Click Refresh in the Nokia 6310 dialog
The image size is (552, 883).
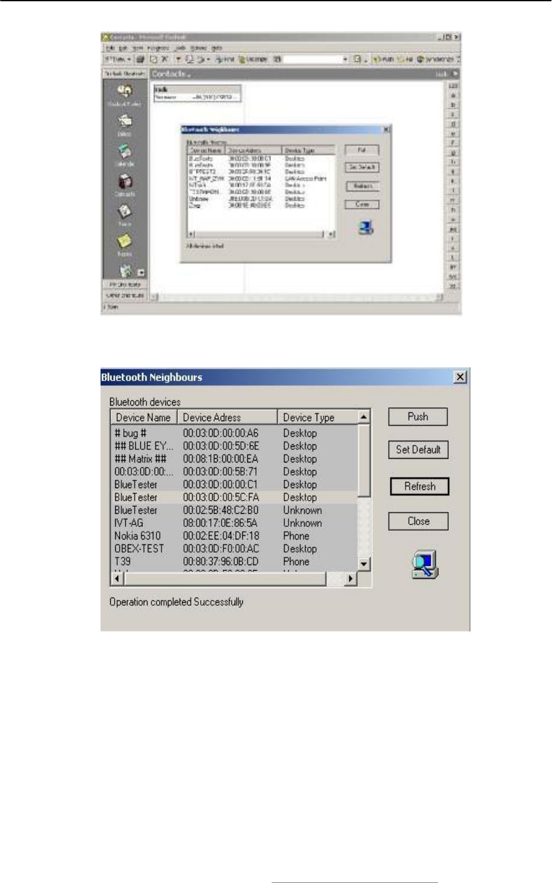point(419,486)
